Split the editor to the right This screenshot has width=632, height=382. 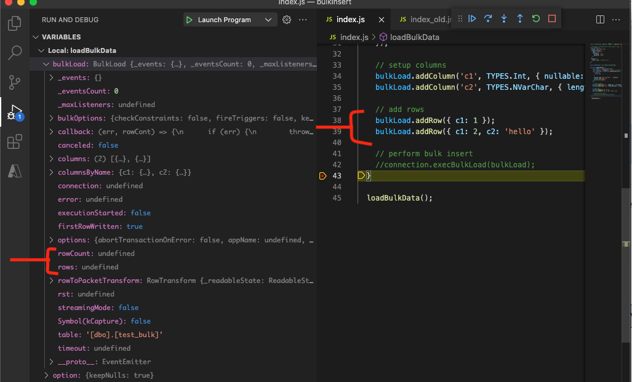[599, 19]
